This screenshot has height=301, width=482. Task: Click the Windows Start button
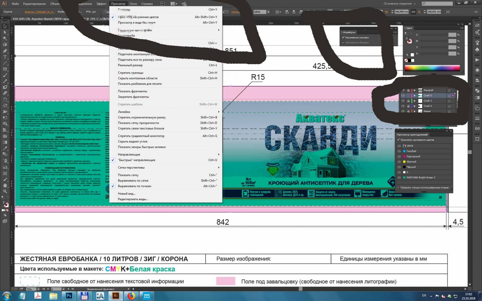6,296
